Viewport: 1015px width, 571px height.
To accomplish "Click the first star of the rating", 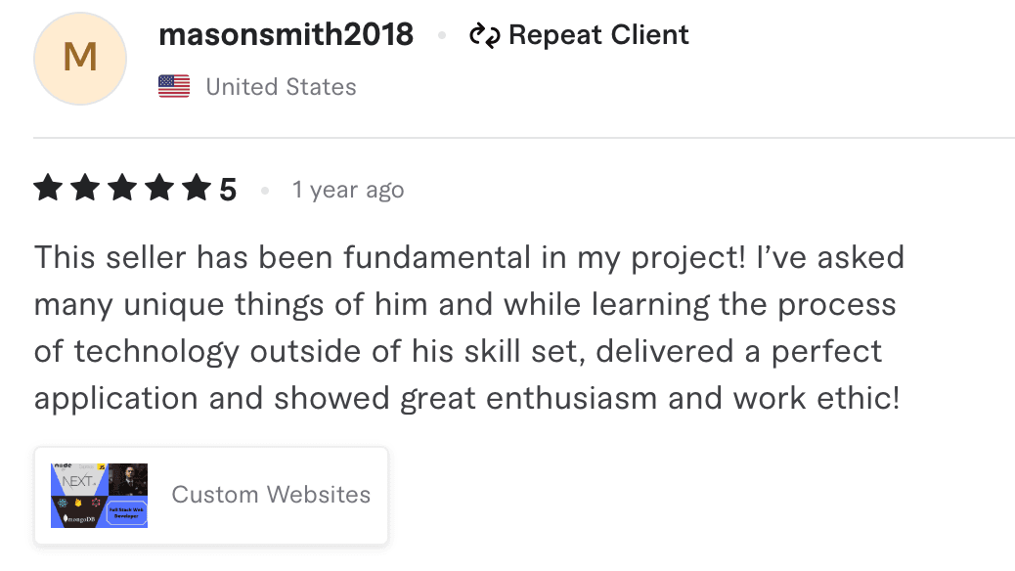I will pos(48,188).
